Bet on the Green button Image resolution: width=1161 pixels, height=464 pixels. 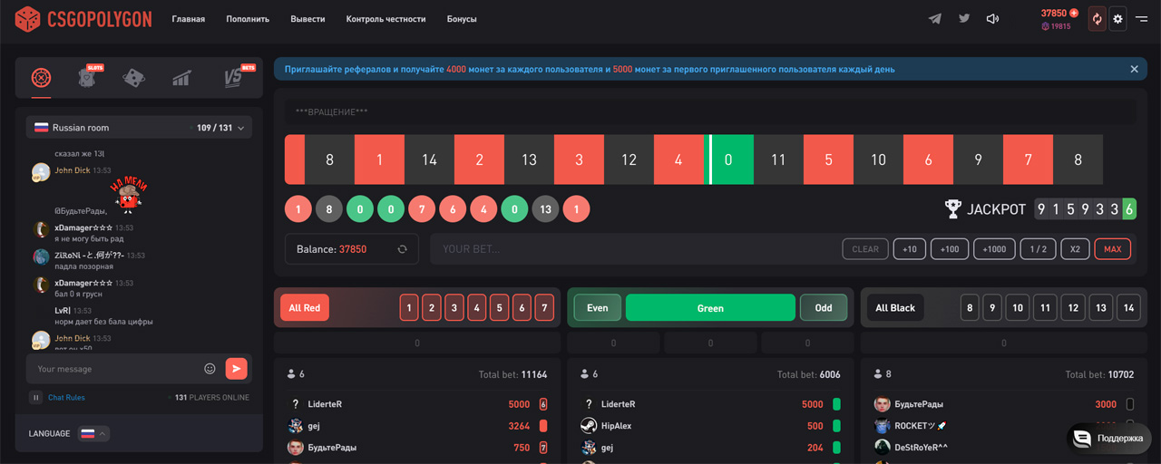(x=710, y=308)
